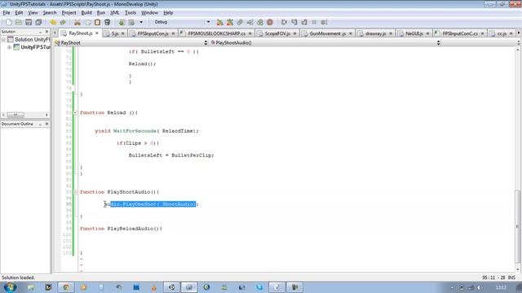Image resolution: width=522 pixels, height=293 pixels.
Task: Close the RayShoot.js tab
Action: coord(97,33)
